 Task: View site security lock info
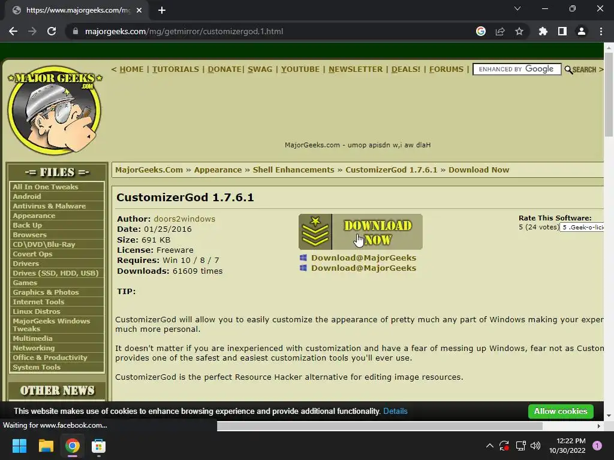pos(76,31)
